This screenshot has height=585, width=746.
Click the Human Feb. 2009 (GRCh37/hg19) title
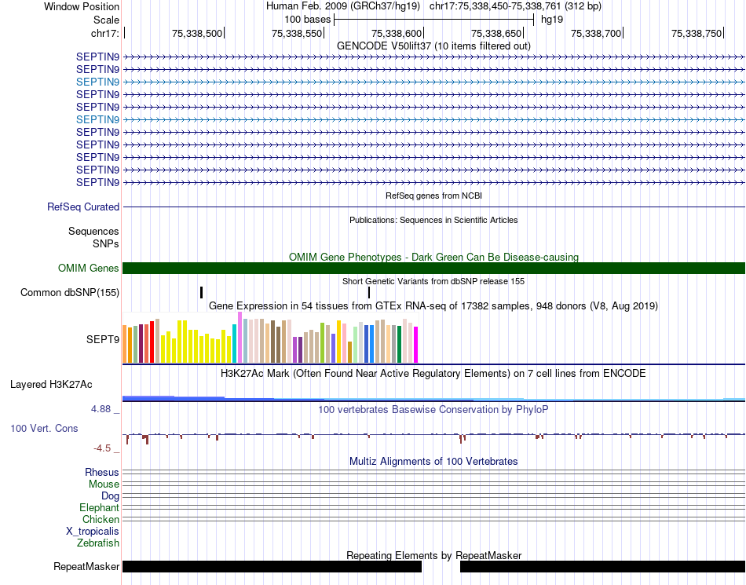point(343,6)
